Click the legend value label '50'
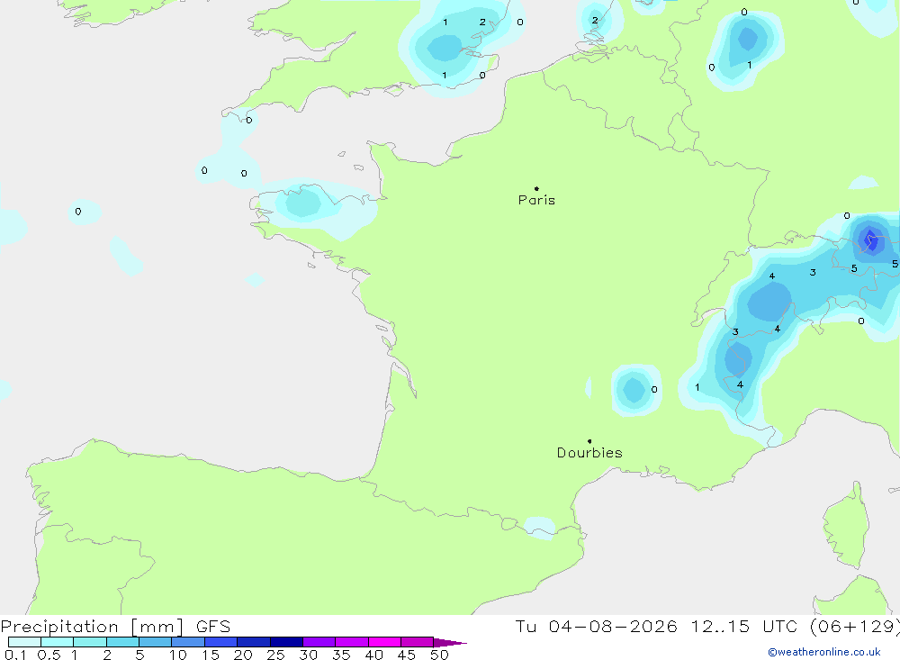Viewport: 900px width, 660px height. 438,655
